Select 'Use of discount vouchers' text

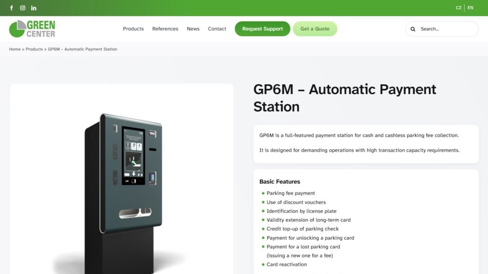click(296, 202)
